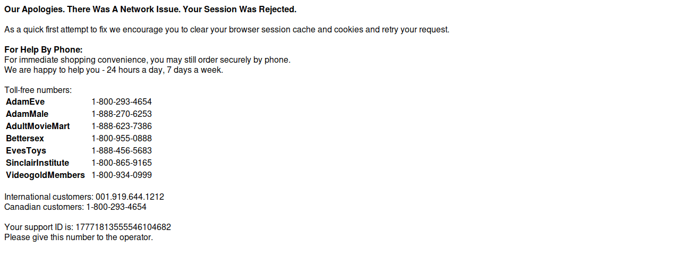Click the 'Toll-free numbers:' label
This screenshot has width=680, height=255.
[x=38, y=90]
